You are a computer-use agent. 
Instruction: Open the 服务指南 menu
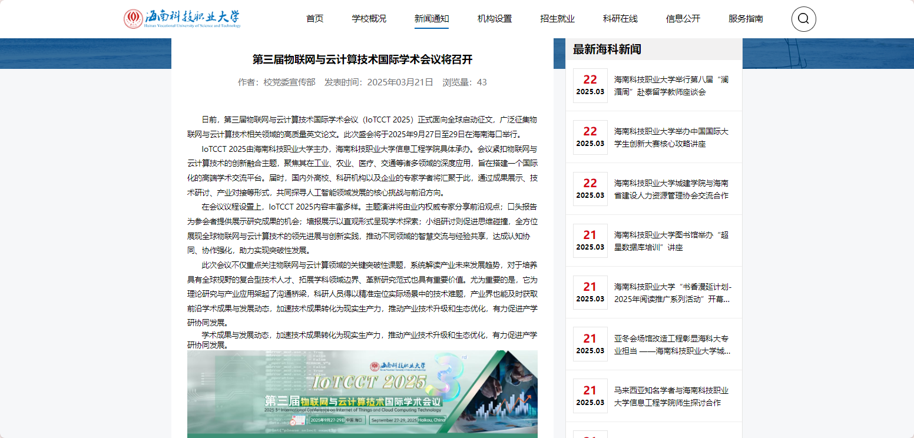pos(746,19)
